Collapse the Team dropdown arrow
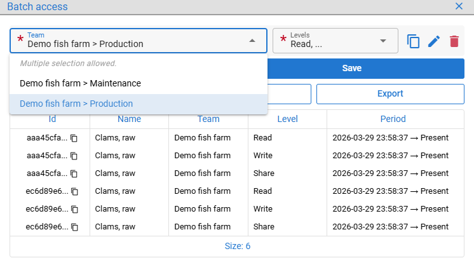Screen dimensions: 474x258 pos(252,41)
